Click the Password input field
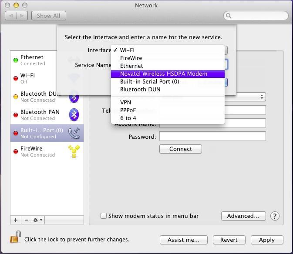Image resolution: width=293 pixels, height=254 pixels. [212, 137]
